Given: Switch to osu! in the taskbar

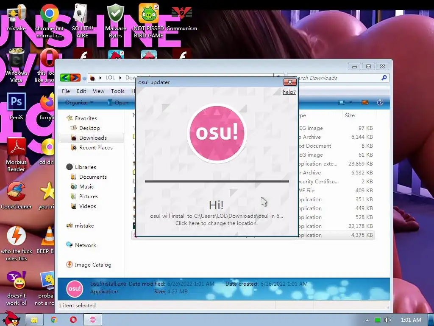Looking at the screenshot, I should [93, 320].
